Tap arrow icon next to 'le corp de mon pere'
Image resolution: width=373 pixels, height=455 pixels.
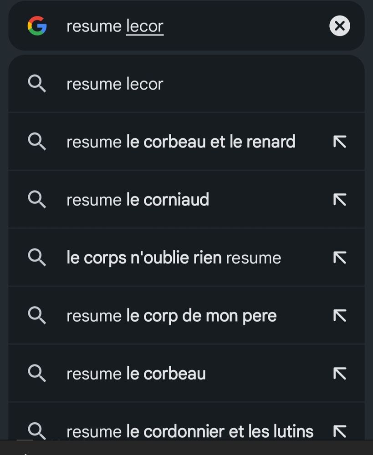[340, 316]
